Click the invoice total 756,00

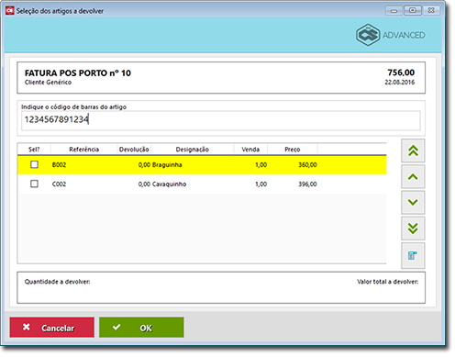point(401,73)
